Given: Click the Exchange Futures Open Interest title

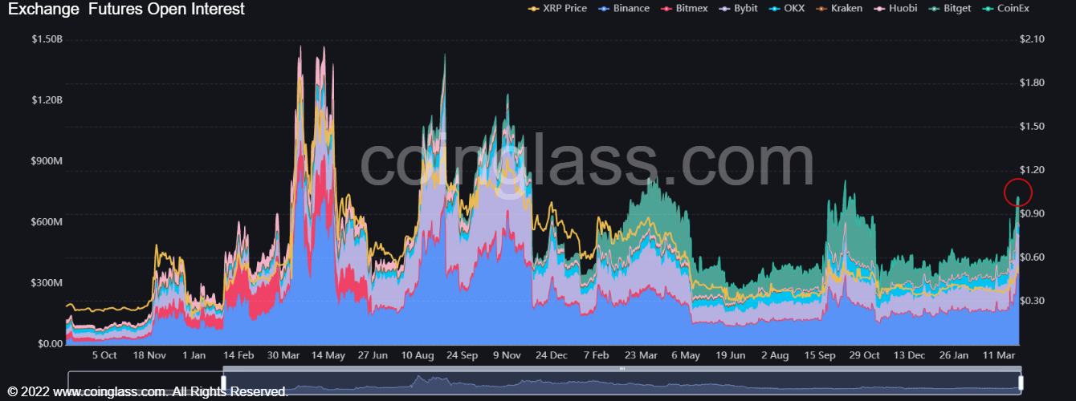Looking at the screenshot, I should click(126, 9).
